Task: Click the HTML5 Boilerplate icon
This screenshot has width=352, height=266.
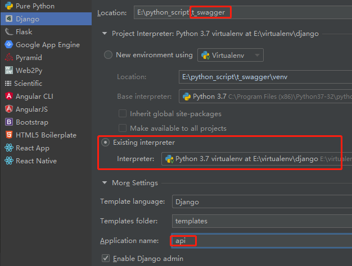Action: [x=9, y=135]
